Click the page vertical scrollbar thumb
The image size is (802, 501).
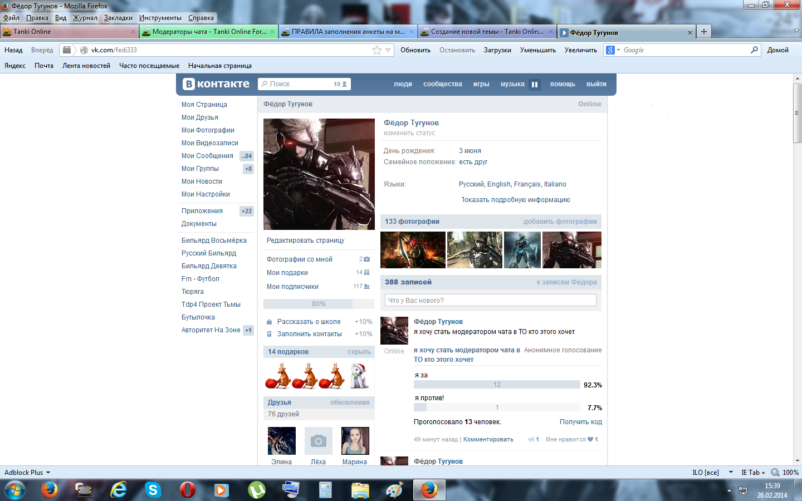[x=797, y=113]
